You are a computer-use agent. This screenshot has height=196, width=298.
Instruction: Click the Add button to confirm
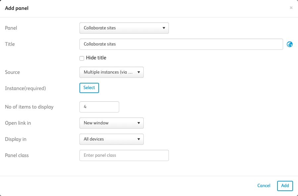[285, 186]
